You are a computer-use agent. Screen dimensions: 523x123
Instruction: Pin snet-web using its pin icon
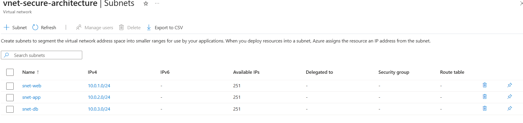[x=510, y=85]
